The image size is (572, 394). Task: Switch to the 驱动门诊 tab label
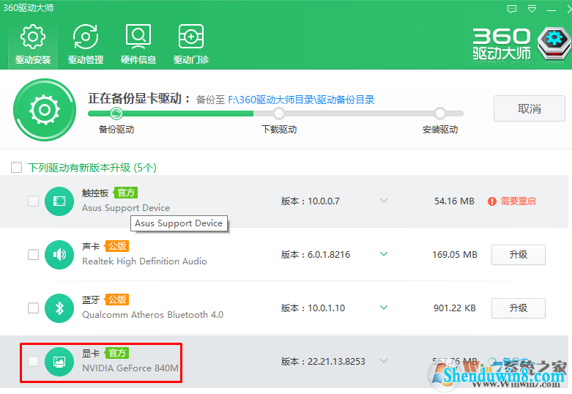(x=190, y=60)
